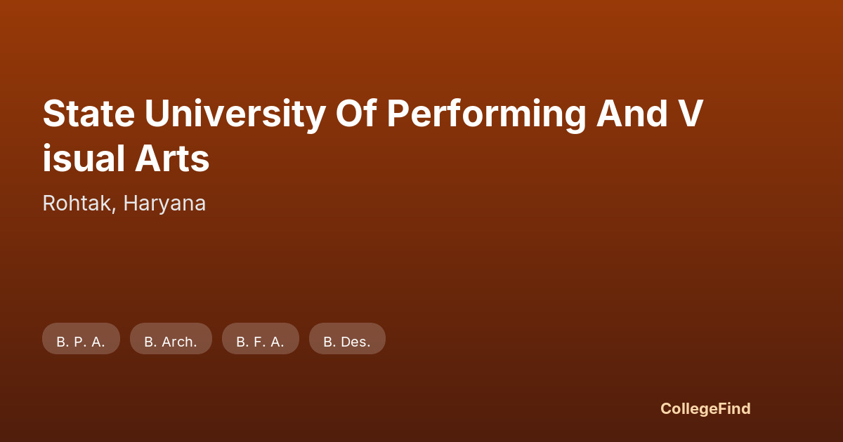Click "Rohtak" in the location subtitle
This screenshot has height=442, width=843.
coord(78,203)
